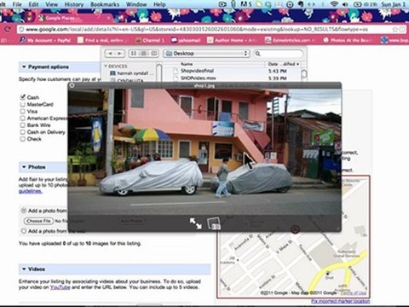Close the Google Places tab
The image size is (409, 307).
coord(108,18)
